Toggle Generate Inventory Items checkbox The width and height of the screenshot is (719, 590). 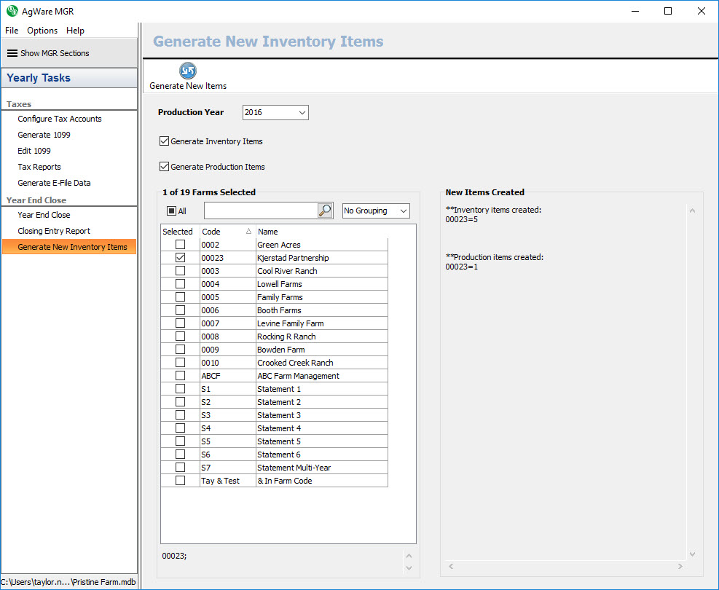tap(164, 141)
